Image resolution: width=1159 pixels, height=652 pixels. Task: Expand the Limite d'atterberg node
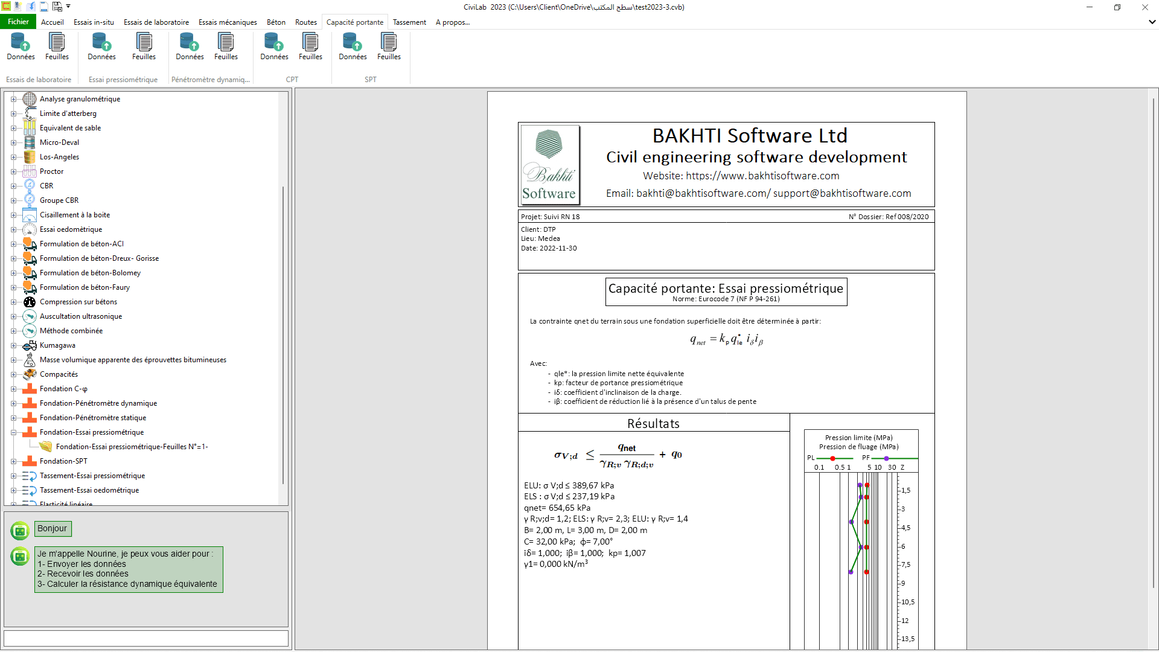click(13, 113)
